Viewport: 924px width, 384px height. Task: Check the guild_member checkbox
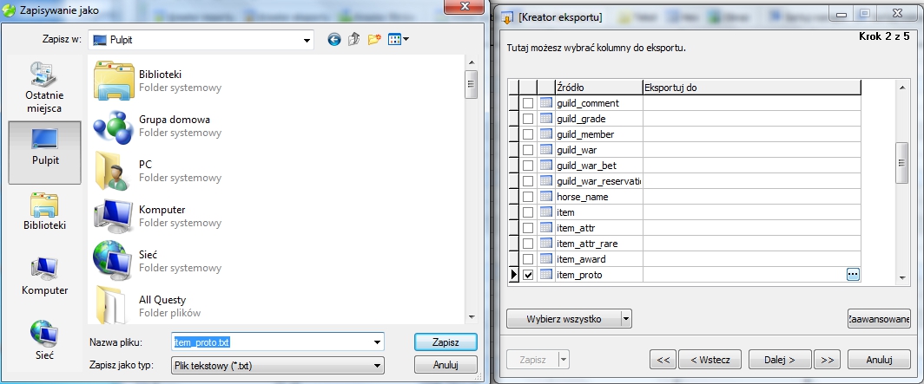pyautogui.click(x=528, y=134)
